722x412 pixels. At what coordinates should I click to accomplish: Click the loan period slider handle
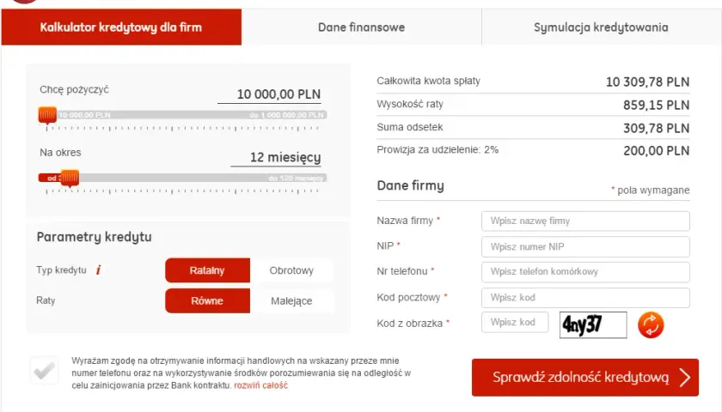click(x=70, y=178)
